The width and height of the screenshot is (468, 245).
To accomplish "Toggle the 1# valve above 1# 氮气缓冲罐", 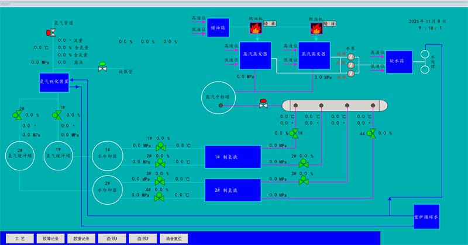I will [57, 116].
